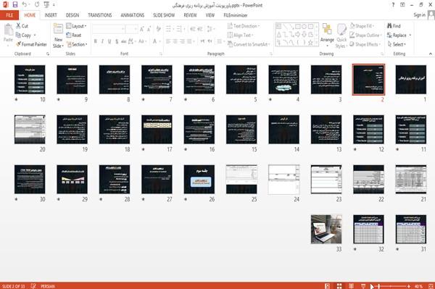
Task: Open PowerPoint Help question mark
Action: (393, 5)
